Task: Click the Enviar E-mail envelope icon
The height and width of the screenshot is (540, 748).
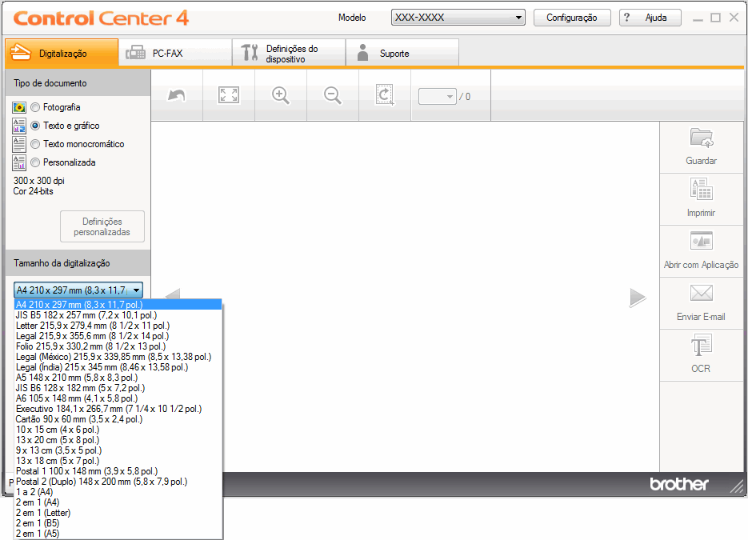Action: click(702, 293)
